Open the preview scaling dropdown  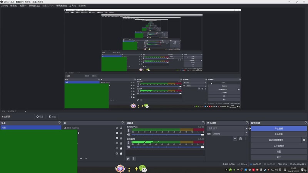pos(25,111)
